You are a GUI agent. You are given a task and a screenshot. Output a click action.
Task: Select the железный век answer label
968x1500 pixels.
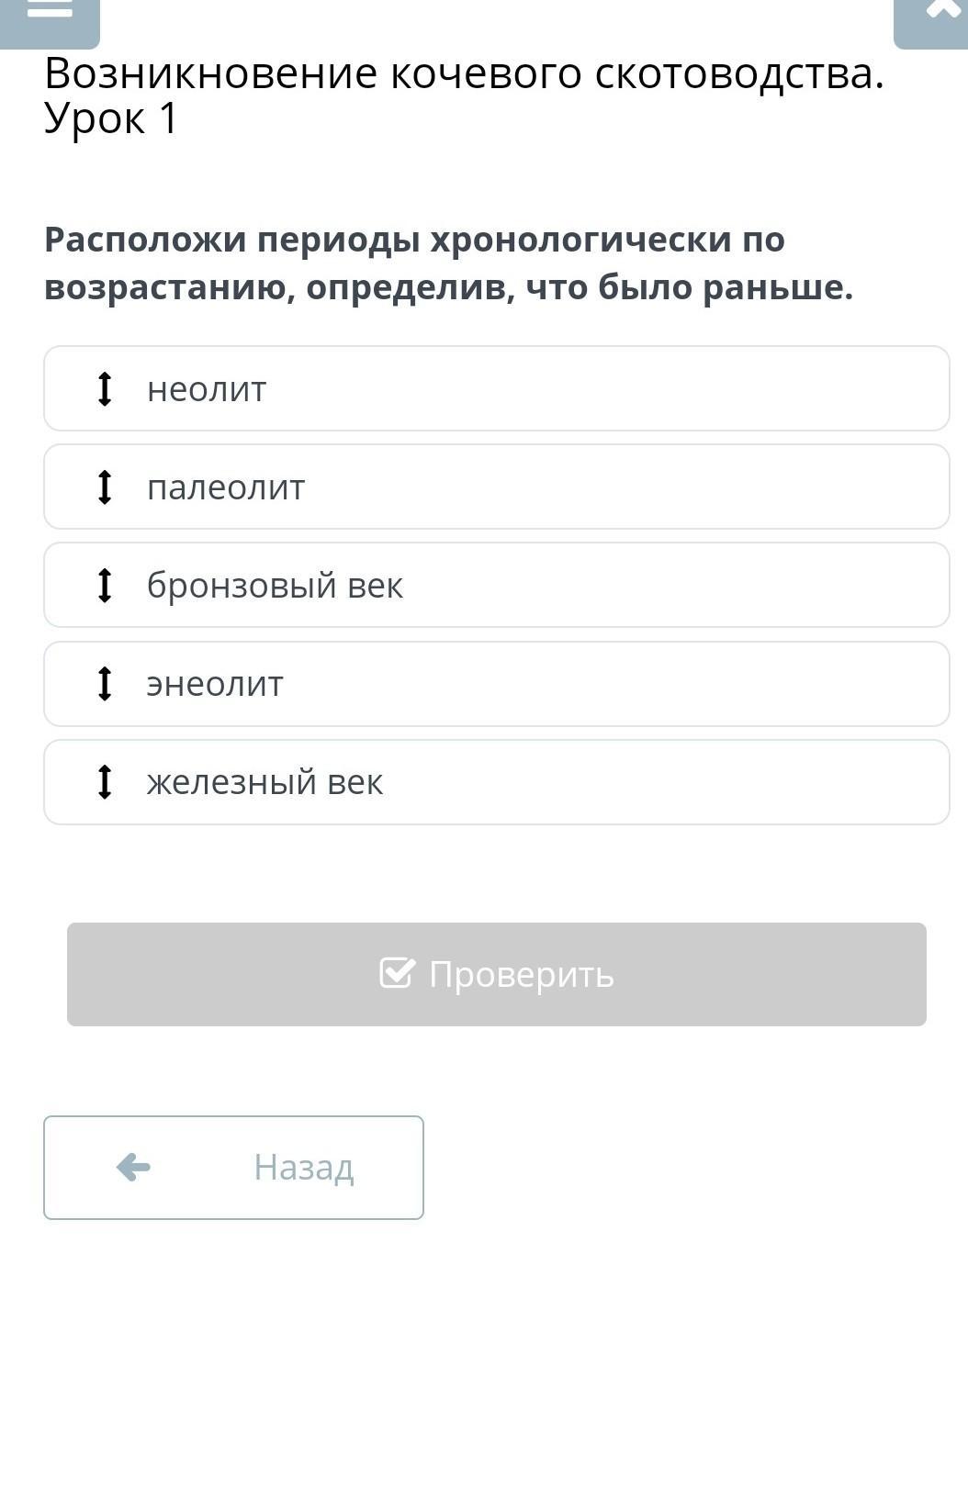click(265, 782)
